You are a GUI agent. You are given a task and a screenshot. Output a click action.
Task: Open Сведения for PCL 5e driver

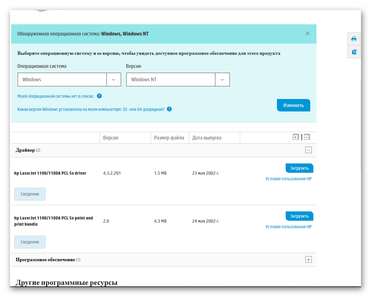coord(30,194)
